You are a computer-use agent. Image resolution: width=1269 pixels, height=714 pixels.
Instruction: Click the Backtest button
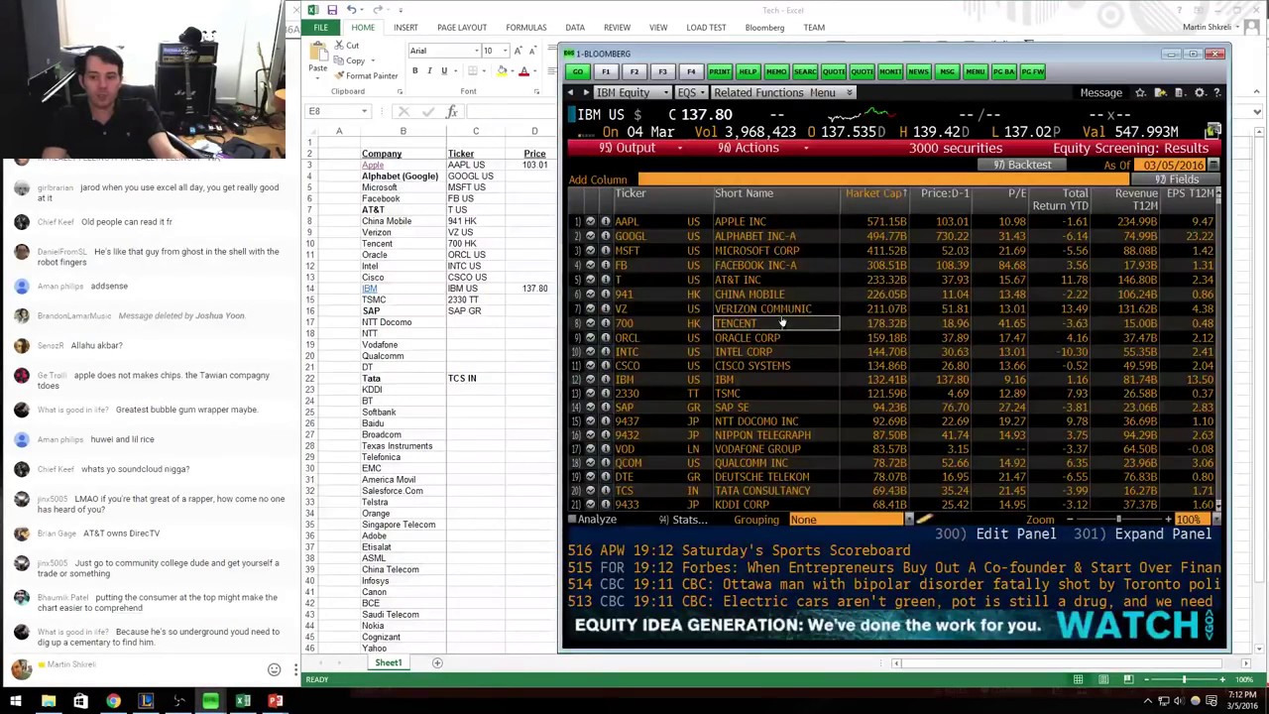pyautogui.click(x=1022, y=165)
